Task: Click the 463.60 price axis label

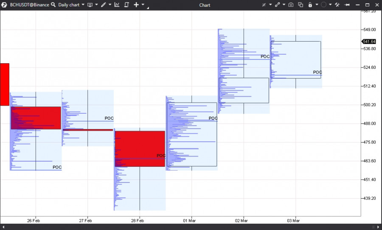Action: pos(370,161)
